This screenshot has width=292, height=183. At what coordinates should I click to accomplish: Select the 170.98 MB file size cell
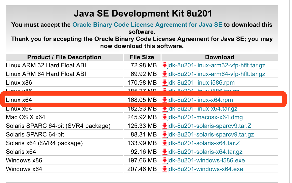pyautogui.click(x=142, y=83)
